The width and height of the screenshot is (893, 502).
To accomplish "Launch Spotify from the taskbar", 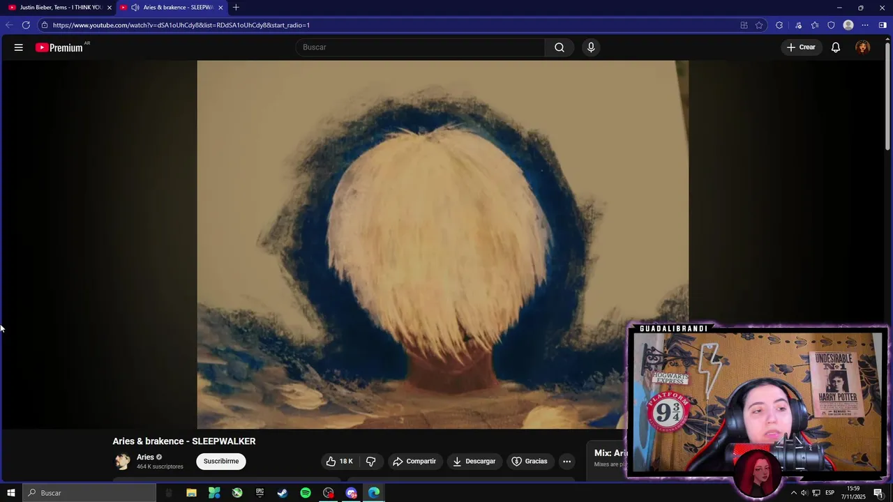I will (x=306, y=493).
